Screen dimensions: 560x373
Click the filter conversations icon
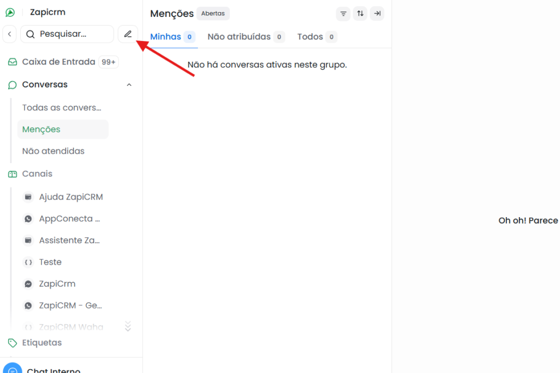coord(343,14)
